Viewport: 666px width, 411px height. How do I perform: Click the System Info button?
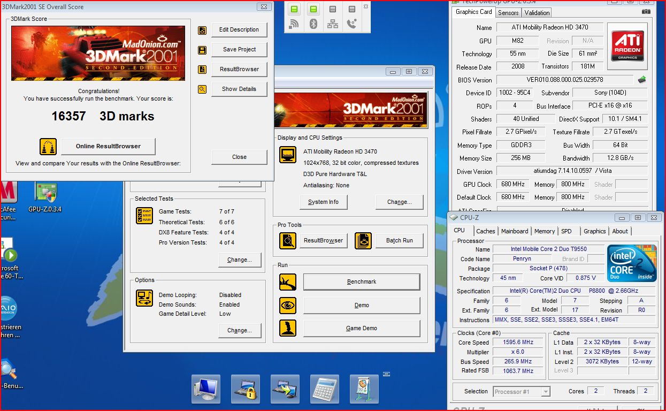(x=324, y=202)
